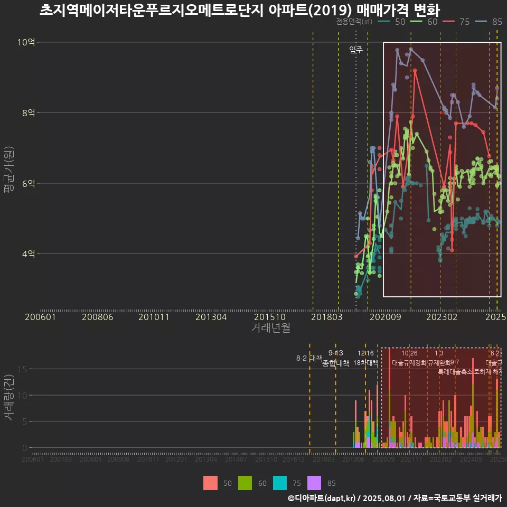The width and height of the screenshot is (507, 507).
Task: Click the purple square legend swatch for 85
Action: pyautogui.click(x=314, y=483)
